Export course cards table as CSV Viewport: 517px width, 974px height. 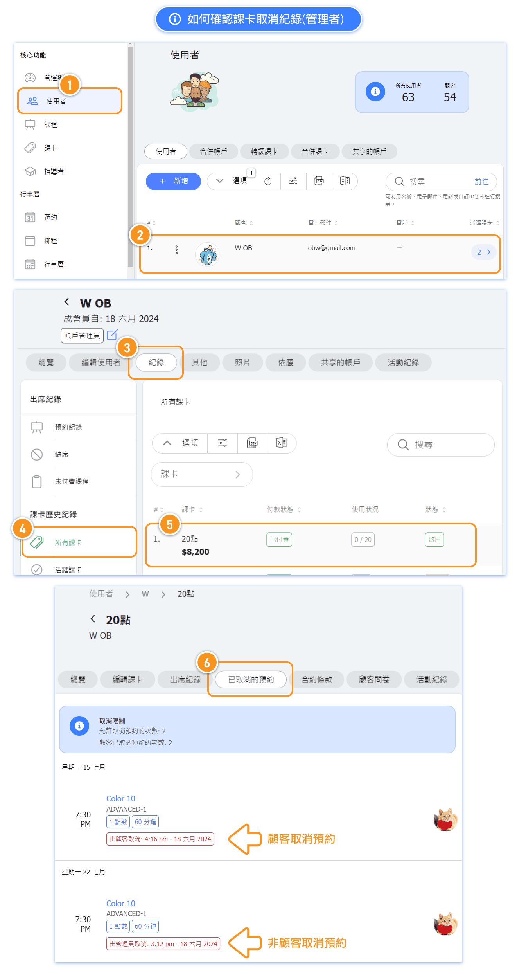252,443
